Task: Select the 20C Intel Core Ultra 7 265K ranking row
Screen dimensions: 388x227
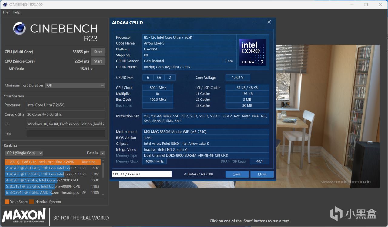Action: (52, 162)
